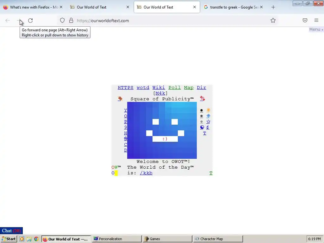Screen dimensions: 324x243
Task: Click the site security padlock icon
Action: [71, 21]
